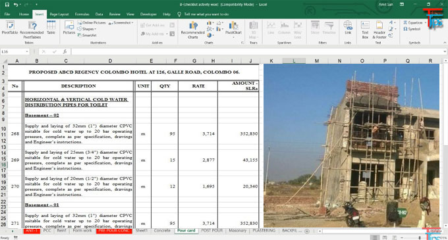Switch to Normal view in status bar
The width and height of the screenshot is (448, 240).
click(x=375, y=237)
